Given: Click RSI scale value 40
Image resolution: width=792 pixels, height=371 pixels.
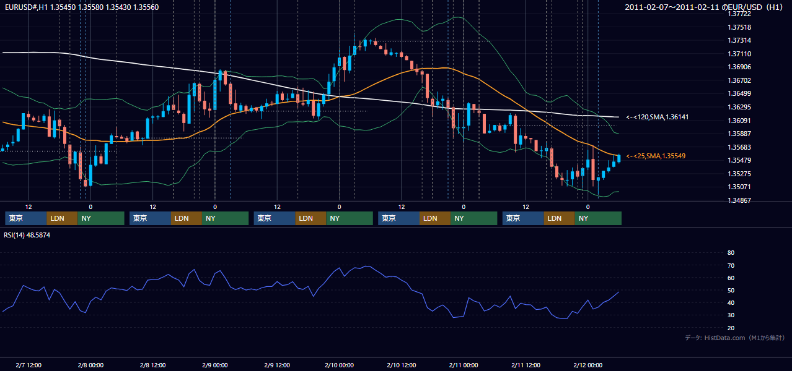Looking at the screenshot, I should (731, 303).
